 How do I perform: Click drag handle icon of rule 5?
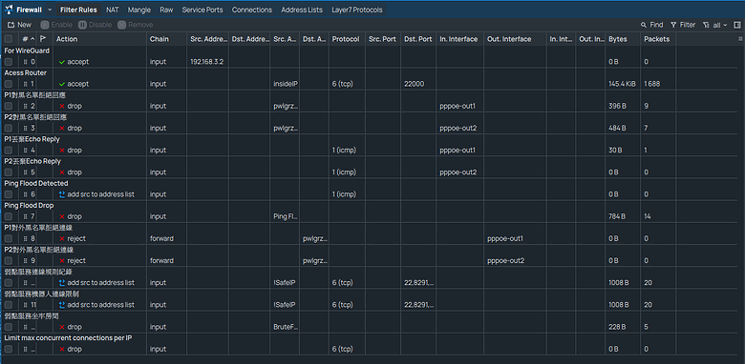click(26, 172)
